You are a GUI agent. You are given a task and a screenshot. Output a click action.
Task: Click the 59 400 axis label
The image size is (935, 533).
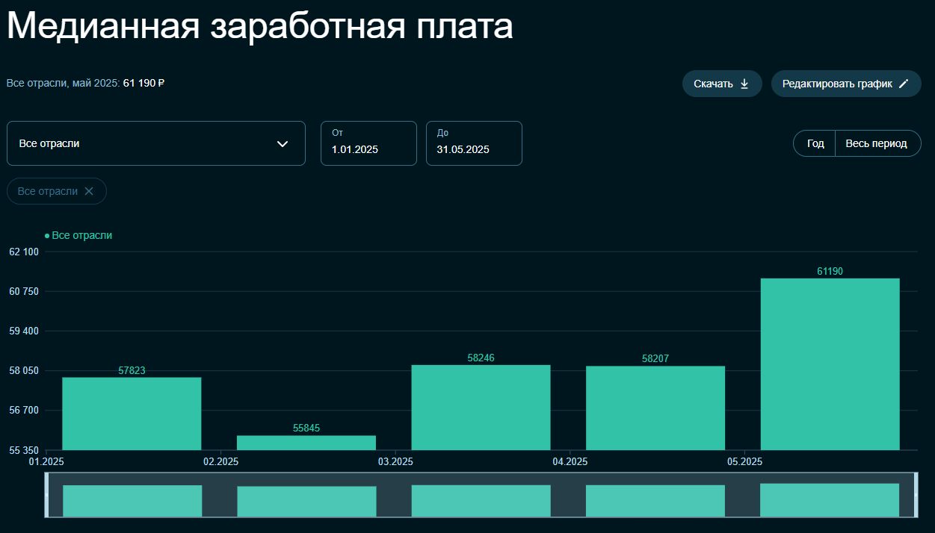24,331
